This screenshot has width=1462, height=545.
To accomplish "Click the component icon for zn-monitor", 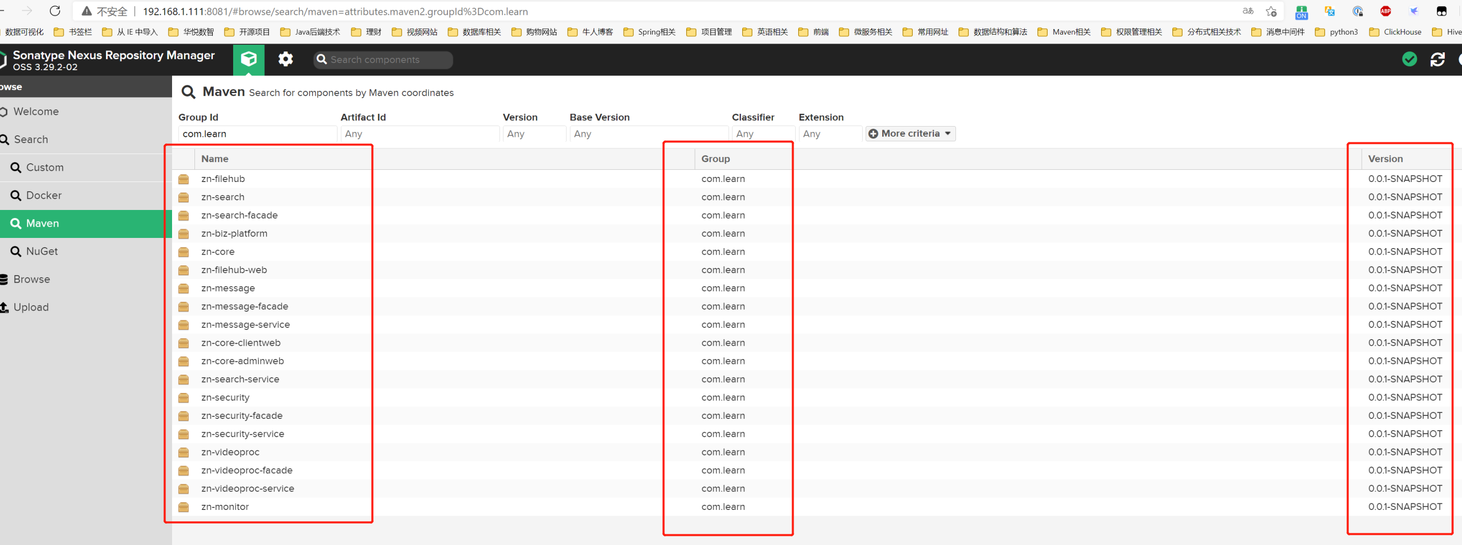I will point(183,507).
